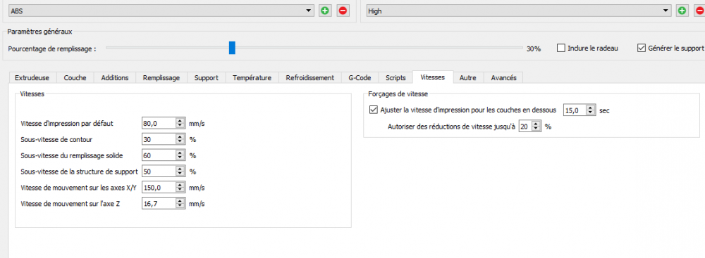Switch to the Extrudeuse tab
This screenshot has width=705, height=258.
(x=32, y=77)
